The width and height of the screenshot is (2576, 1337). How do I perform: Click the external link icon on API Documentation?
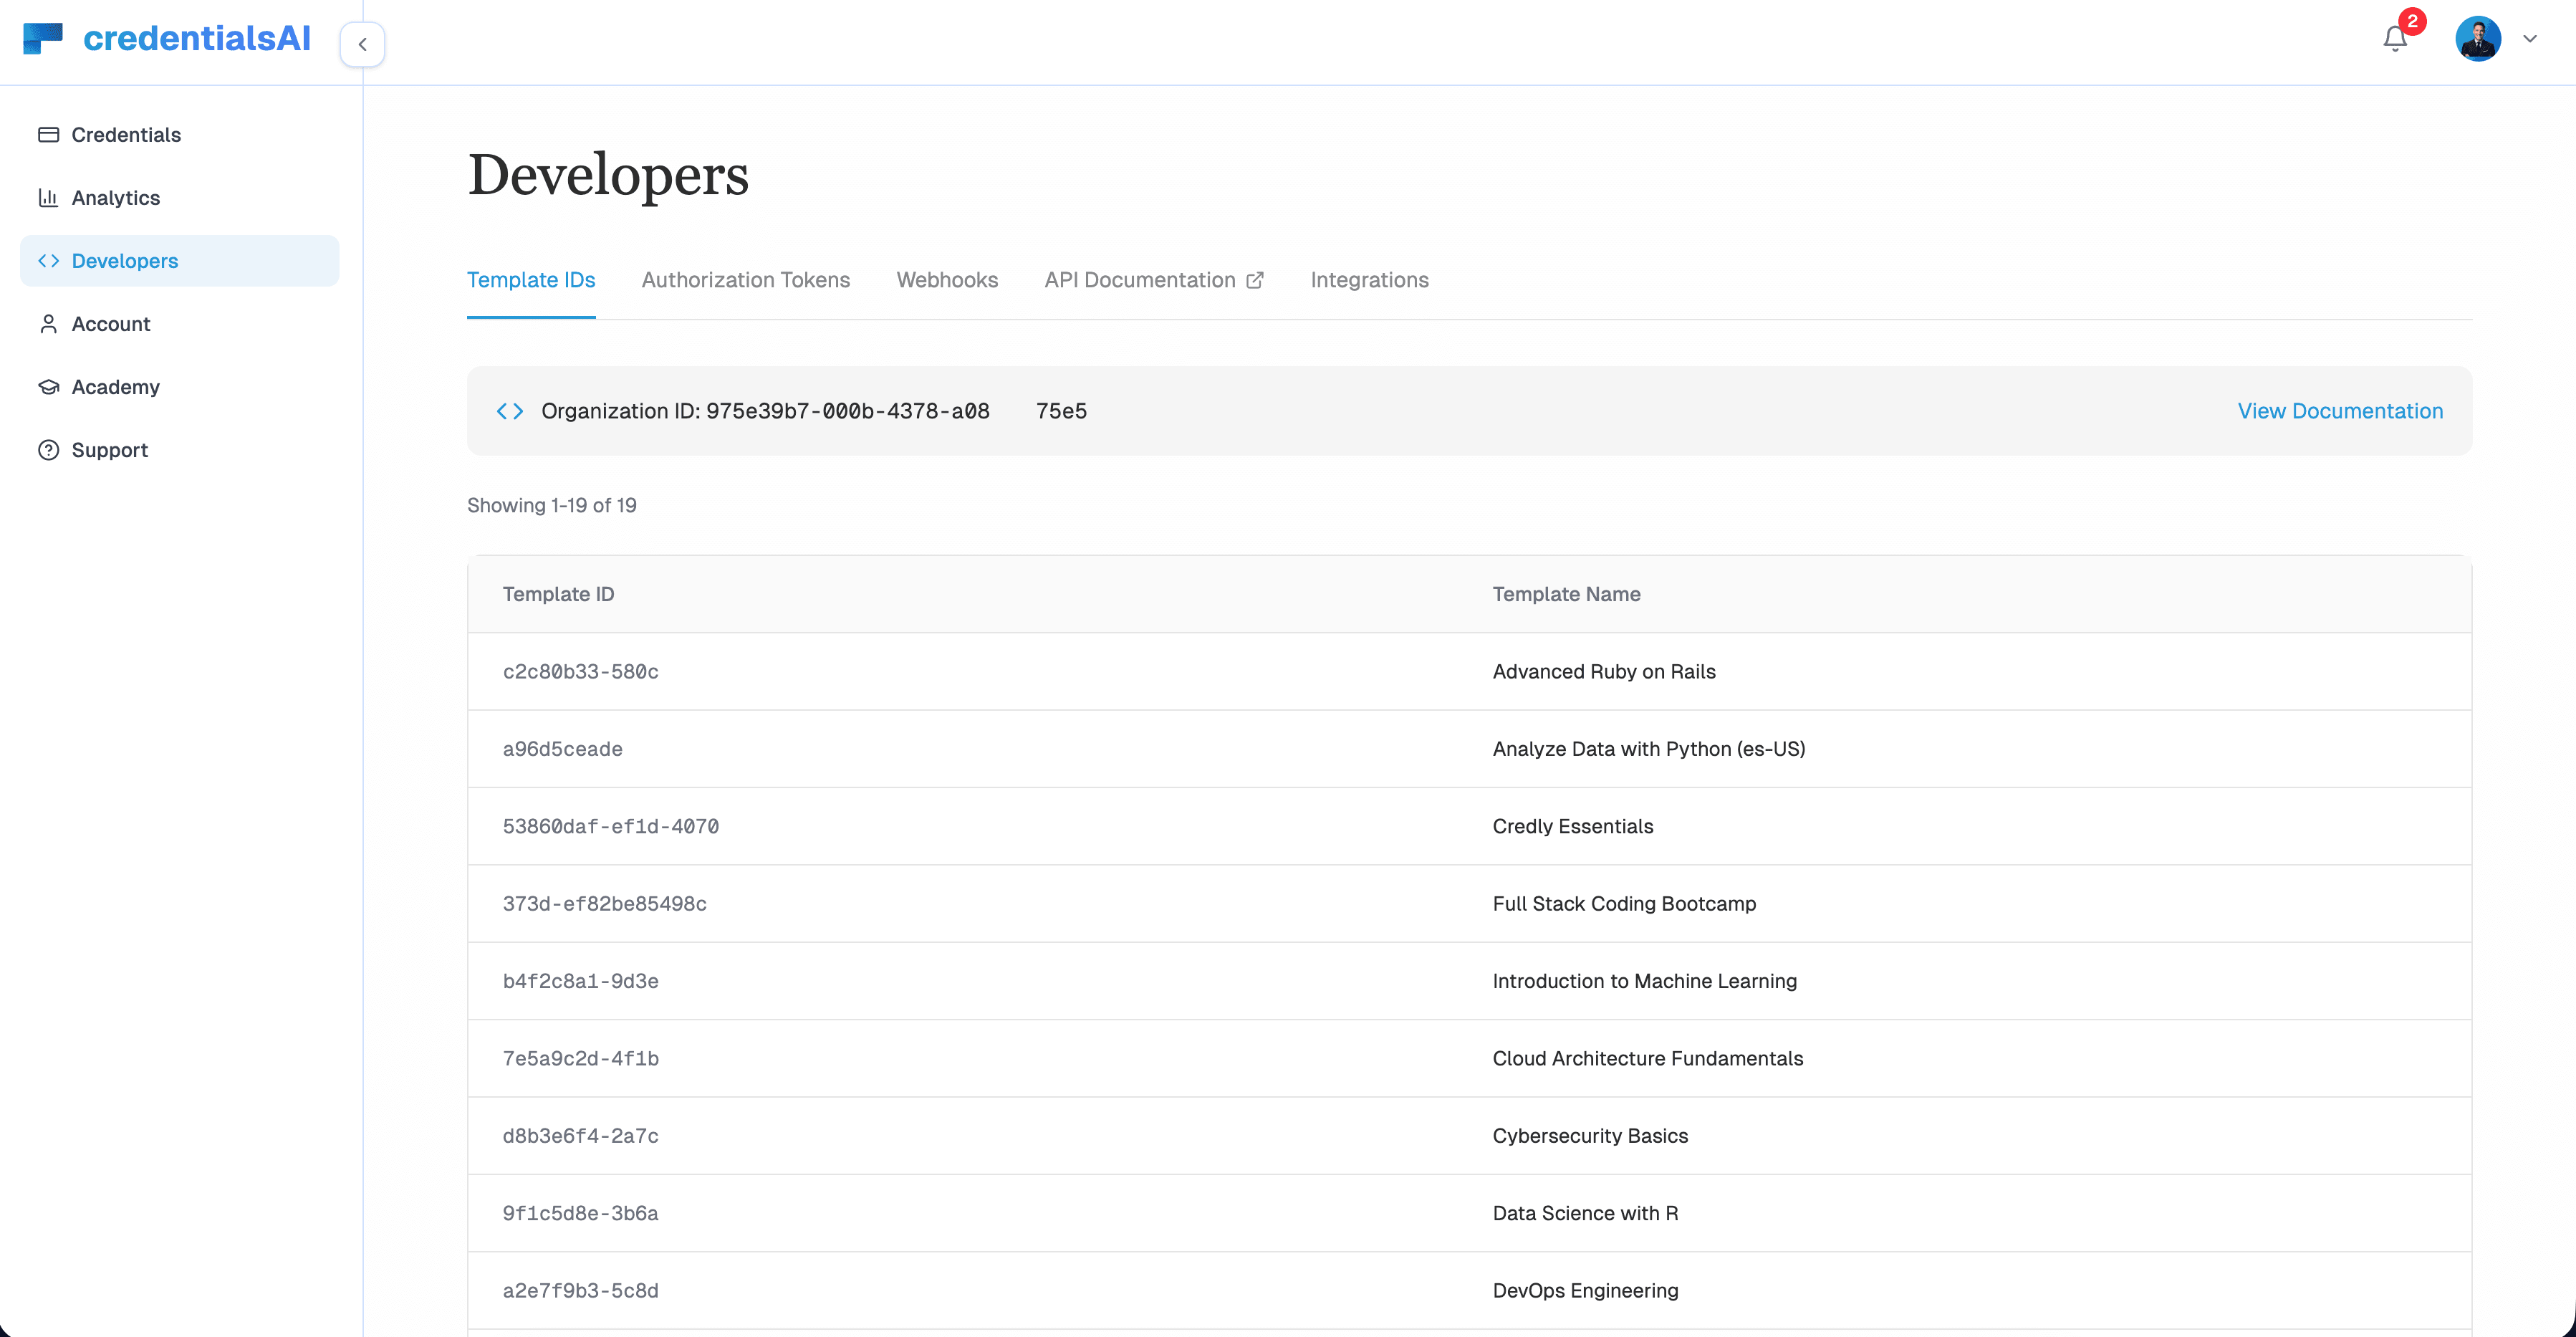[x=1255, y=280]
